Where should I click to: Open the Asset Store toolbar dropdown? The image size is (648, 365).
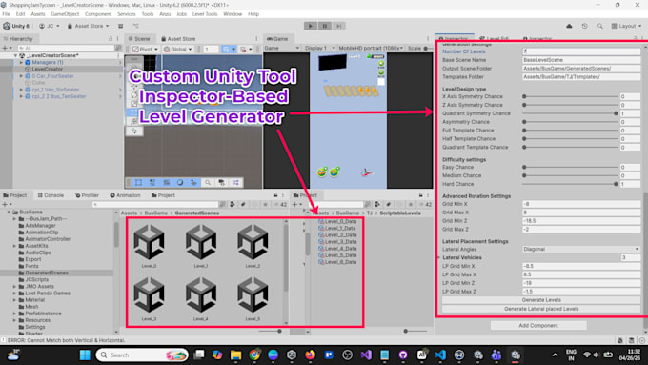[x=88, y=26]
